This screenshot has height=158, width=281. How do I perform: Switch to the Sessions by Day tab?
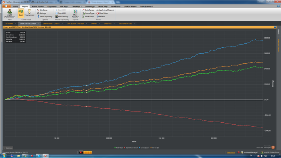pos(125,24)
